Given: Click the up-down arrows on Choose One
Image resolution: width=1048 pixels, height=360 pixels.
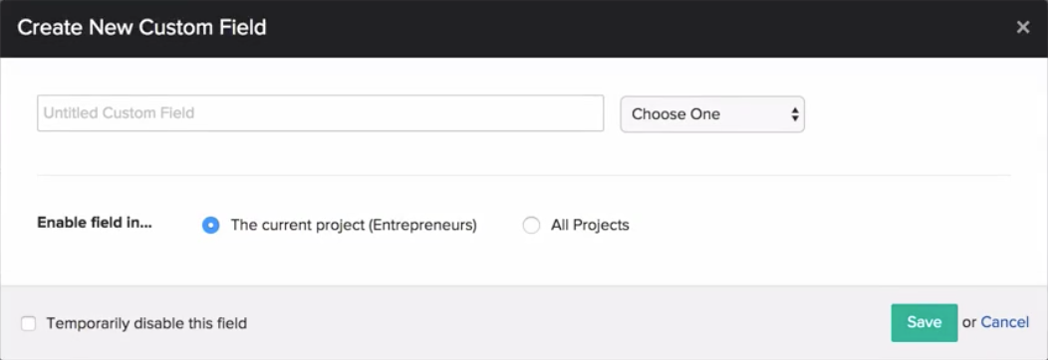Looking at the screenshot, I should (795, 114).
